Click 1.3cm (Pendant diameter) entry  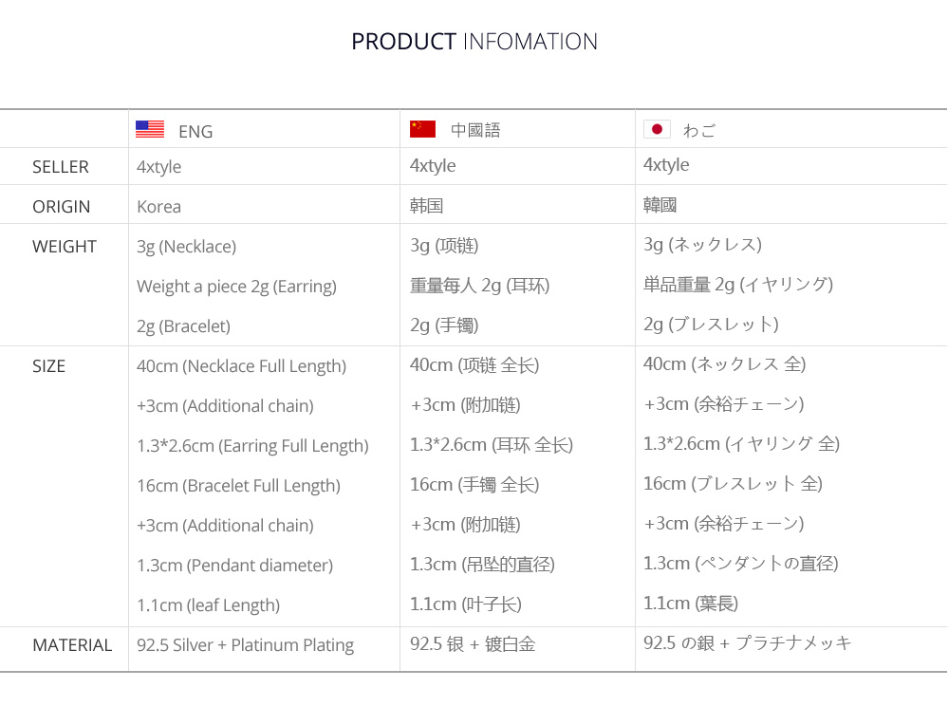(x=234, y=566)
